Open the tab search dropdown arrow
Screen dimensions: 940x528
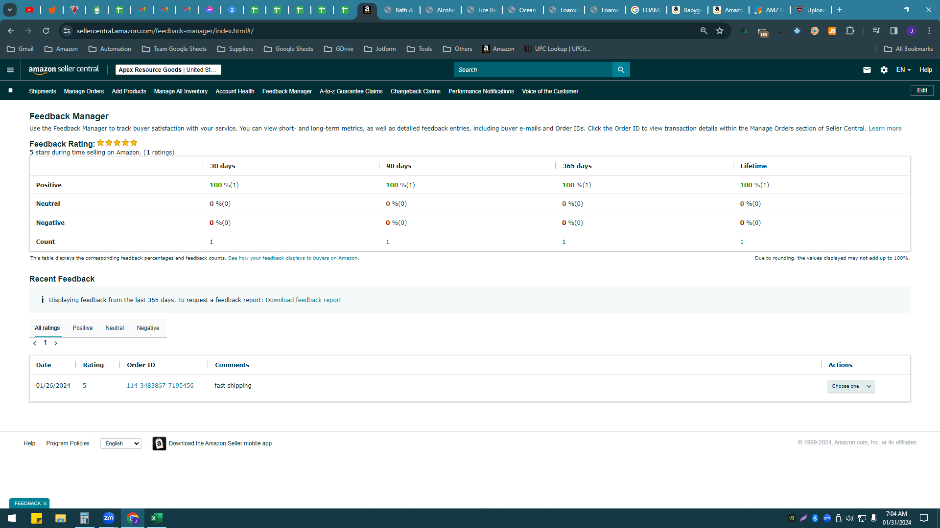point(10,10)
